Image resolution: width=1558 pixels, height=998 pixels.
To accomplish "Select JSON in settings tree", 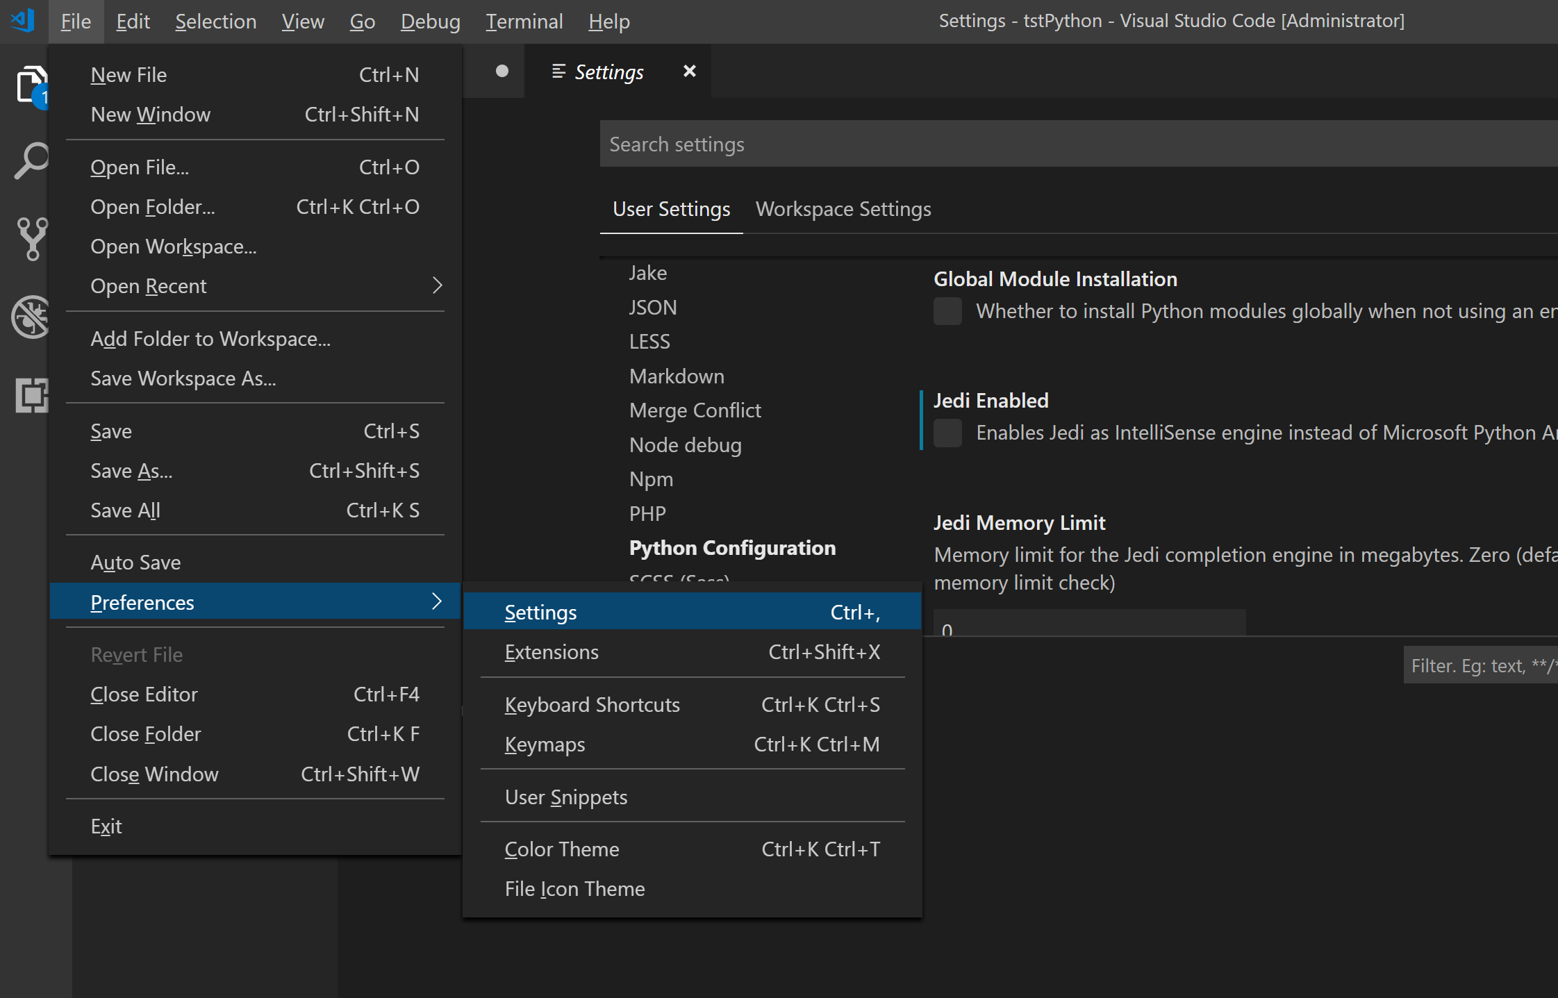I will (653, 308).
